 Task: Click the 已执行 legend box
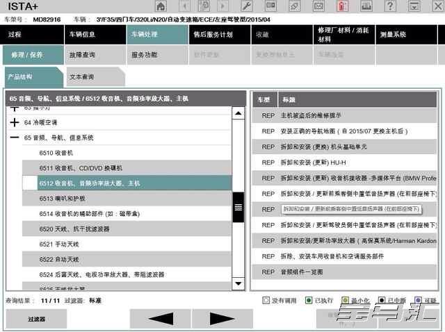click(309, 300)
